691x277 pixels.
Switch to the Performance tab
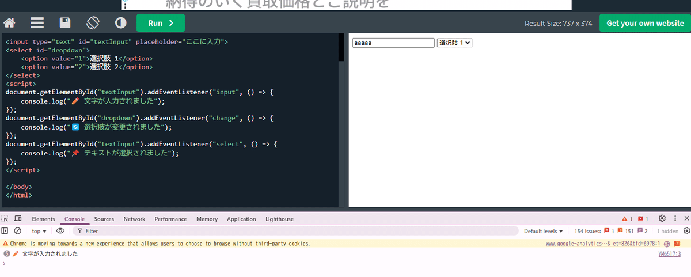tap(170, 219)
